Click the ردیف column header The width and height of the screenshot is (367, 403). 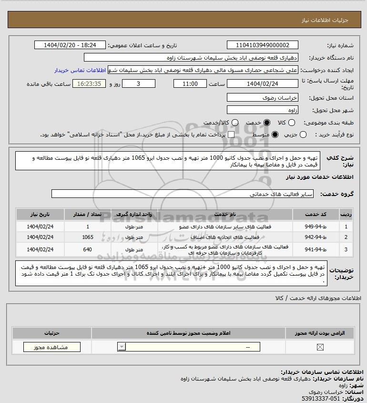tap(346, 214)
